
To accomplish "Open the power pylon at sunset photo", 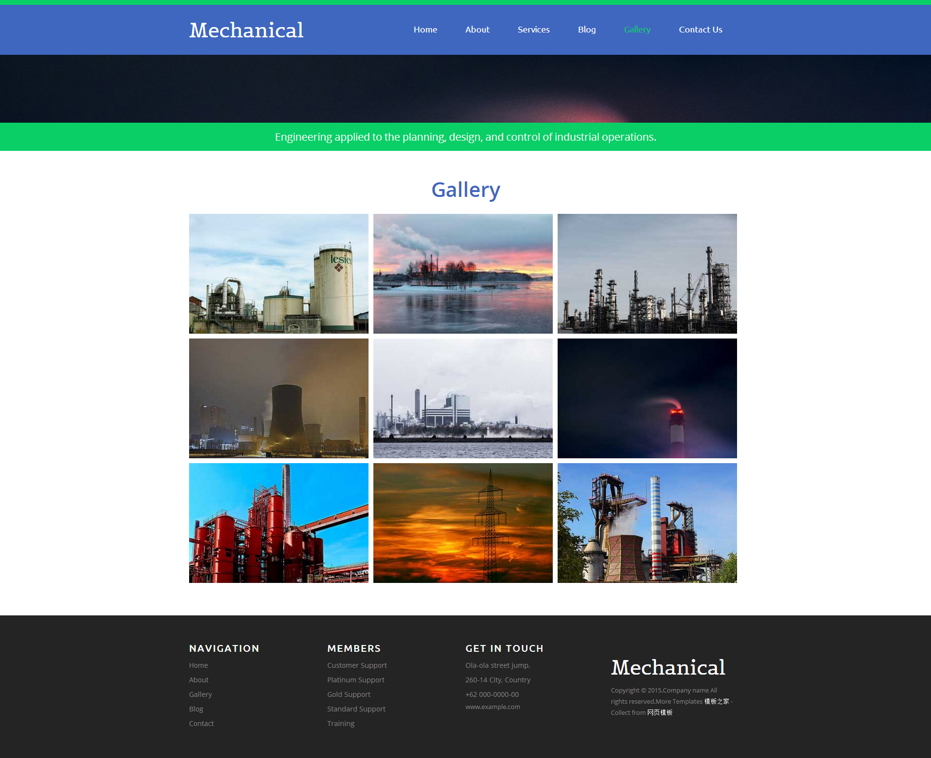I will click(463, 523).
